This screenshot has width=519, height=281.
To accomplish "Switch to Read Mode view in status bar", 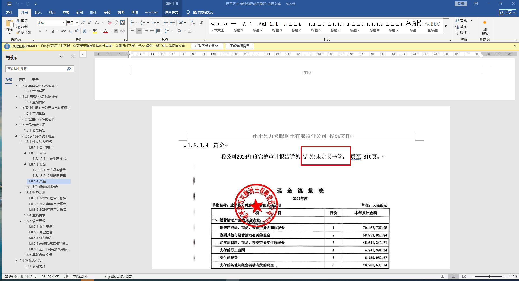I will 442,276.
